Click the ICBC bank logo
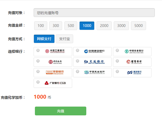Image resolution: width=162 pixels, height=121 pixels. tap(55, 51)
